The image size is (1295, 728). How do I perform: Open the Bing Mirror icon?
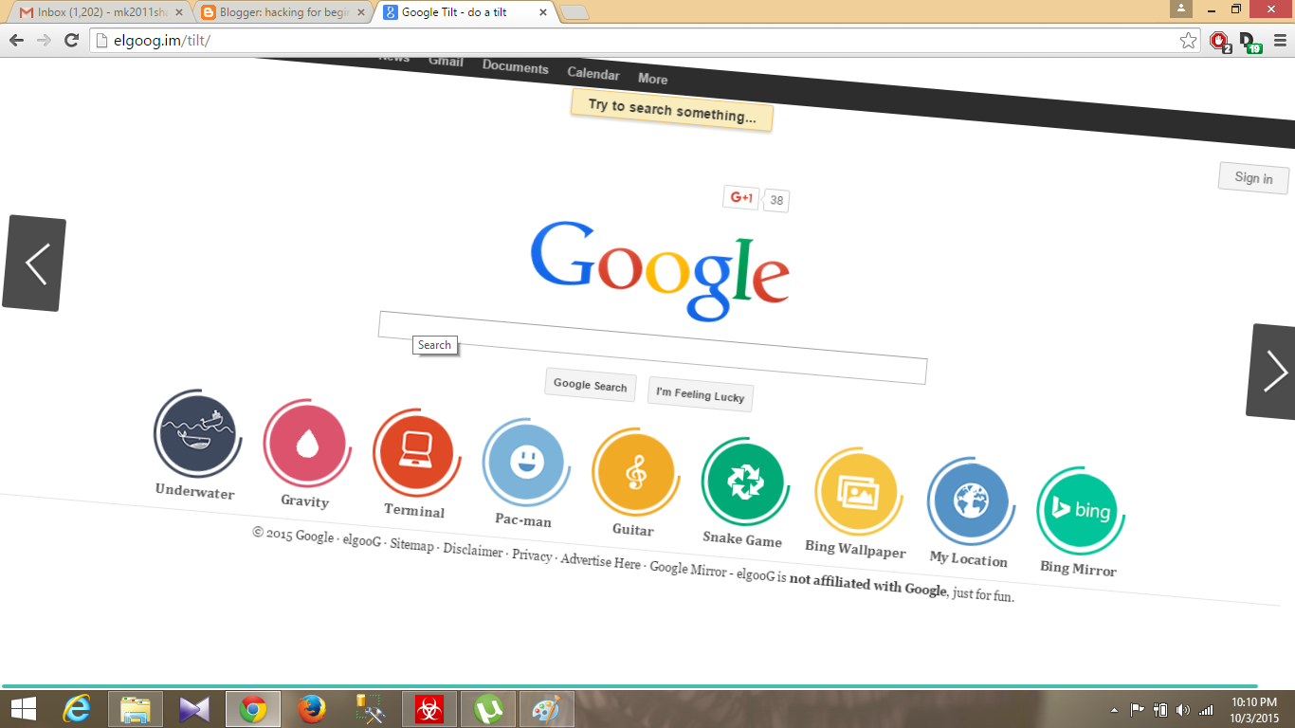pos(1081,511)
